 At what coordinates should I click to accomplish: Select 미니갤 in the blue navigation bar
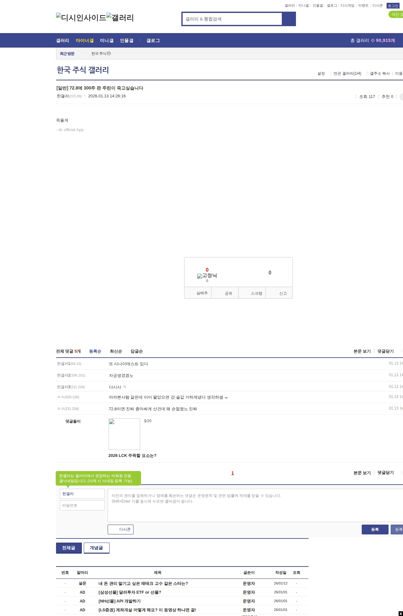click(x=107, y=41)
